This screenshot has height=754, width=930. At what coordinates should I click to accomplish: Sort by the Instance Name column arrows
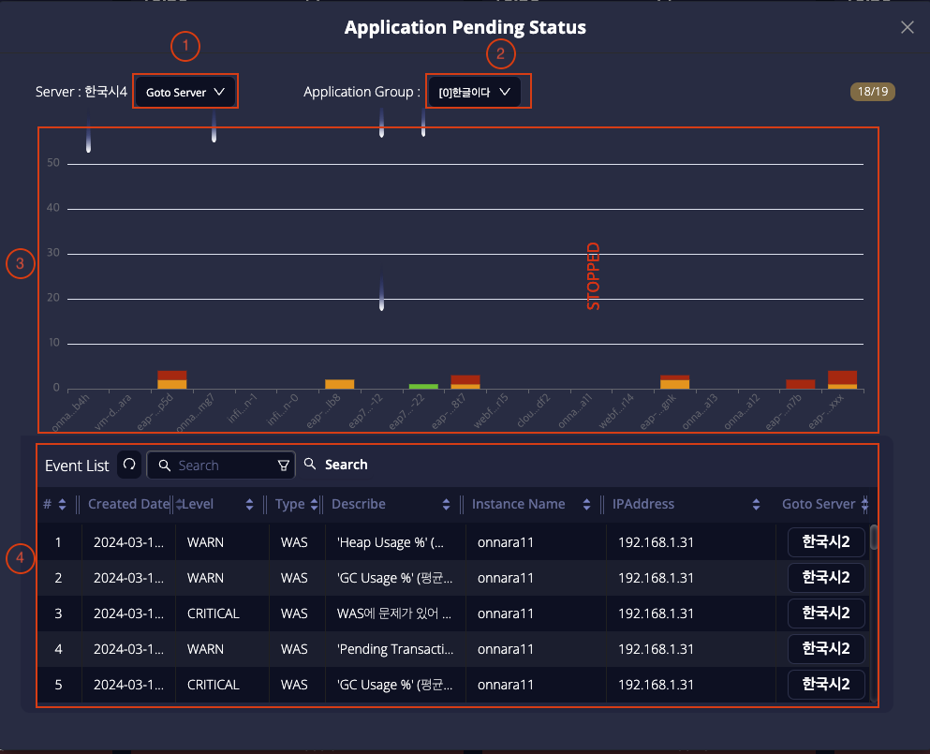pyautogui.click(x=587, y=505)
